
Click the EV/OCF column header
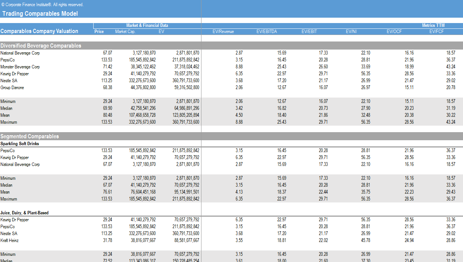394,32
